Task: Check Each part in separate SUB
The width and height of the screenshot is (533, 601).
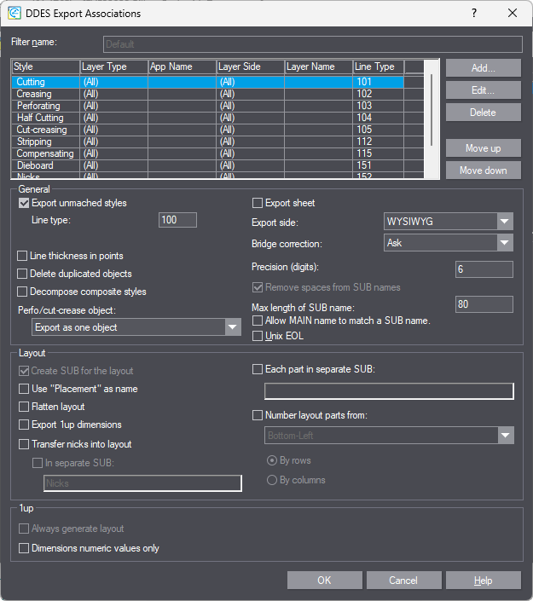Action: (258, 369)
